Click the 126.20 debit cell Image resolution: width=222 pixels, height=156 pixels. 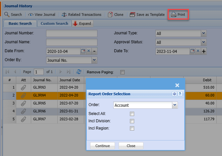pyautogui.click(x=201, y=111)
